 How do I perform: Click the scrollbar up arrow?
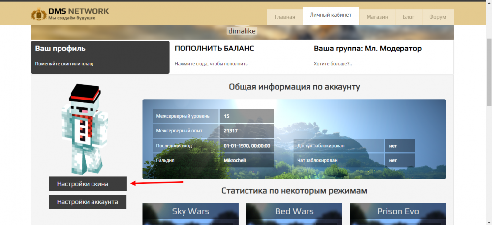point(488,3)
